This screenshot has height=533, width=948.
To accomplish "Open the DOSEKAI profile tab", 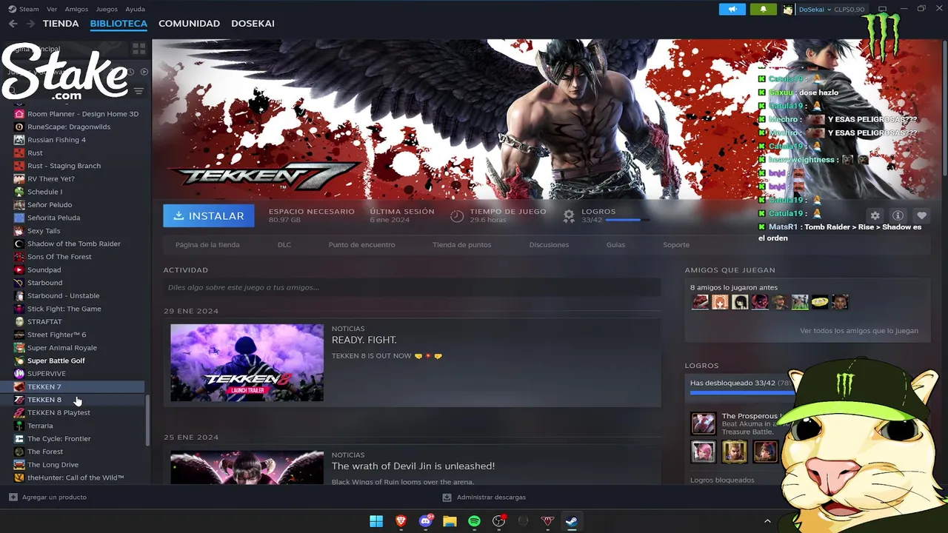I will [253, 24].
